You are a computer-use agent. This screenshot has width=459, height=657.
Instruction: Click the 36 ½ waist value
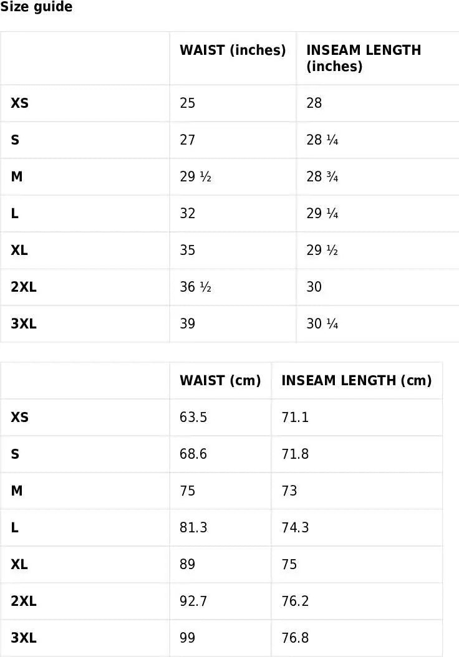195,287
